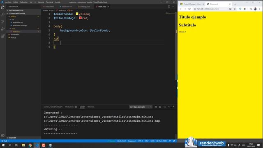This screenshot has height=148, width=263.
Task: Click the split editor icon
Action: (169, 7)
